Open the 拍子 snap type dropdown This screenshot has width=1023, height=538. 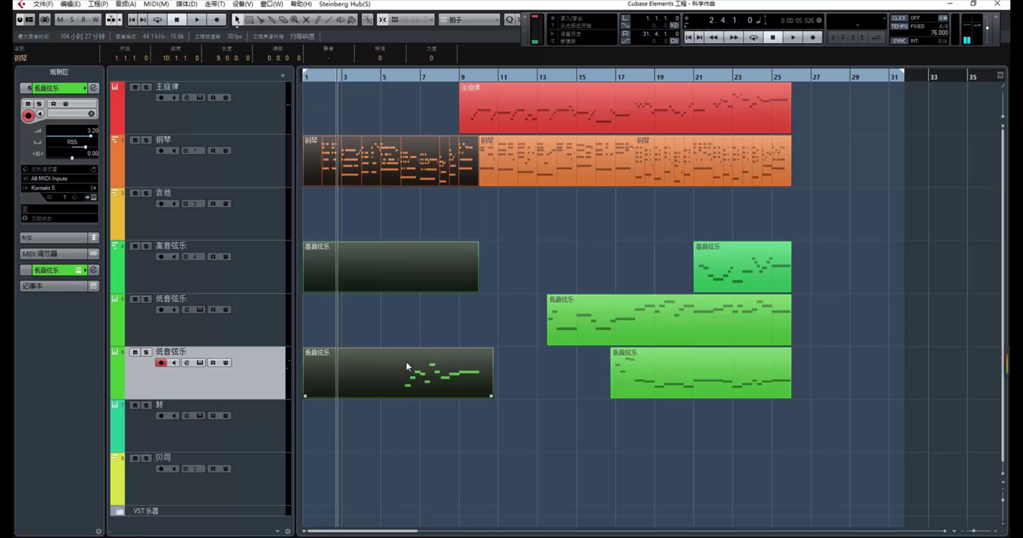(469, 20)
